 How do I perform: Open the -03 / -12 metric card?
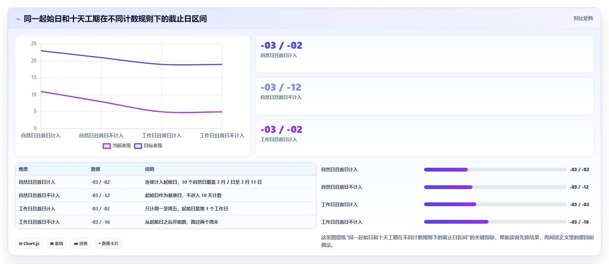tap(424, 96)
